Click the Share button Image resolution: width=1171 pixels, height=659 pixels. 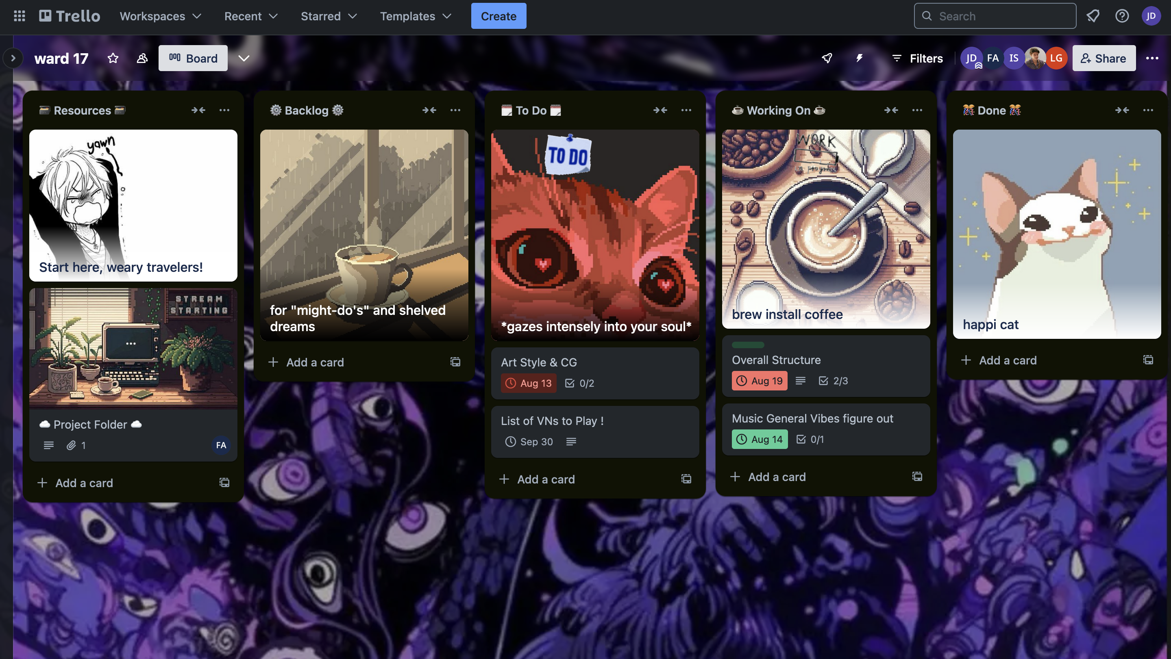point(1104,58)
